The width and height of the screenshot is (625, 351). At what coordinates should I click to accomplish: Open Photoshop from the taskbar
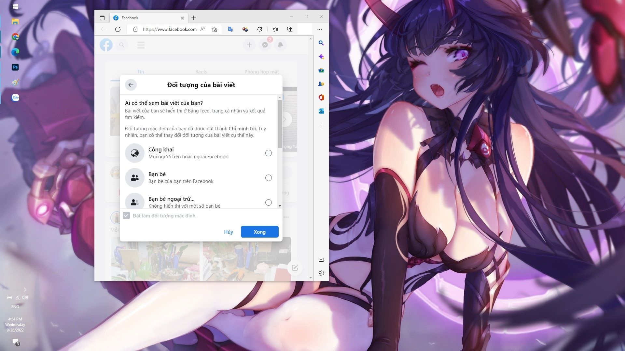point(15,67)
